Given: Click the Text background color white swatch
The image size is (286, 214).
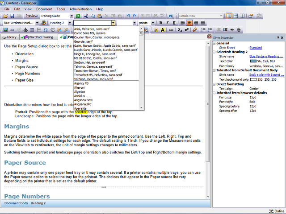Looking at the screenshot, I should [x=253, y=79].
